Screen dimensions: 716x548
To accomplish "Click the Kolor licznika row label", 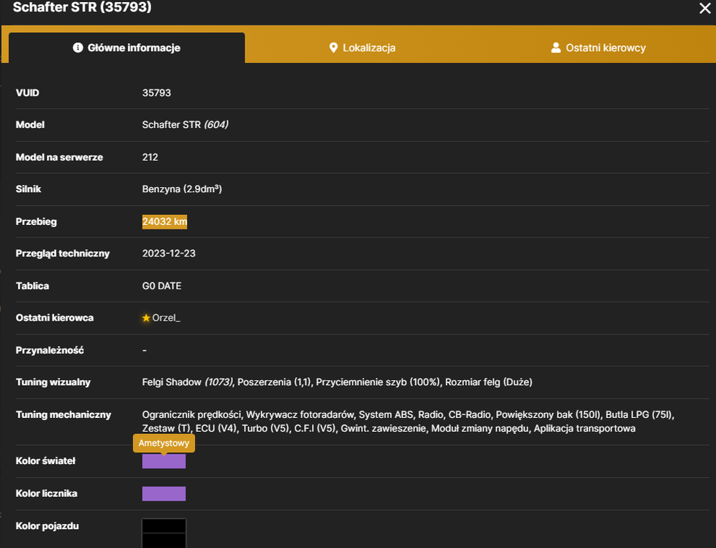I will (x=47, y=494).
